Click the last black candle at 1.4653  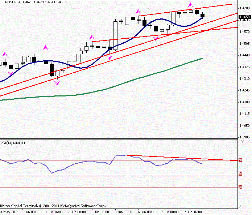(202, 16)
